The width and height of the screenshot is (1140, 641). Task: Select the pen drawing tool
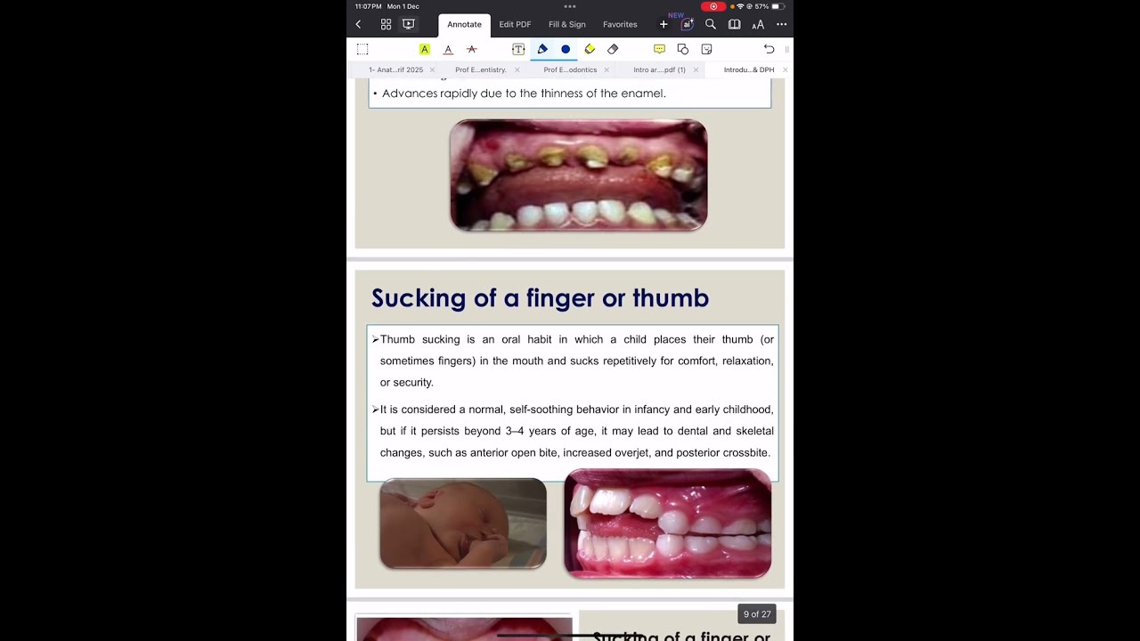tap(542, 49)
